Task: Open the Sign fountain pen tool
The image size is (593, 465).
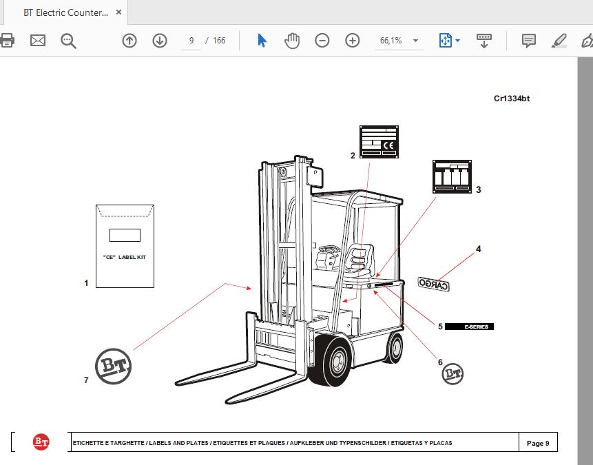Action: pos(587,41)
